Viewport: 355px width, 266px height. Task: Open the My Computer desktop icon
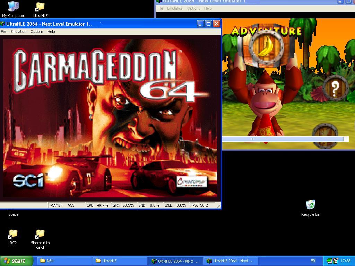click(13, 9)
